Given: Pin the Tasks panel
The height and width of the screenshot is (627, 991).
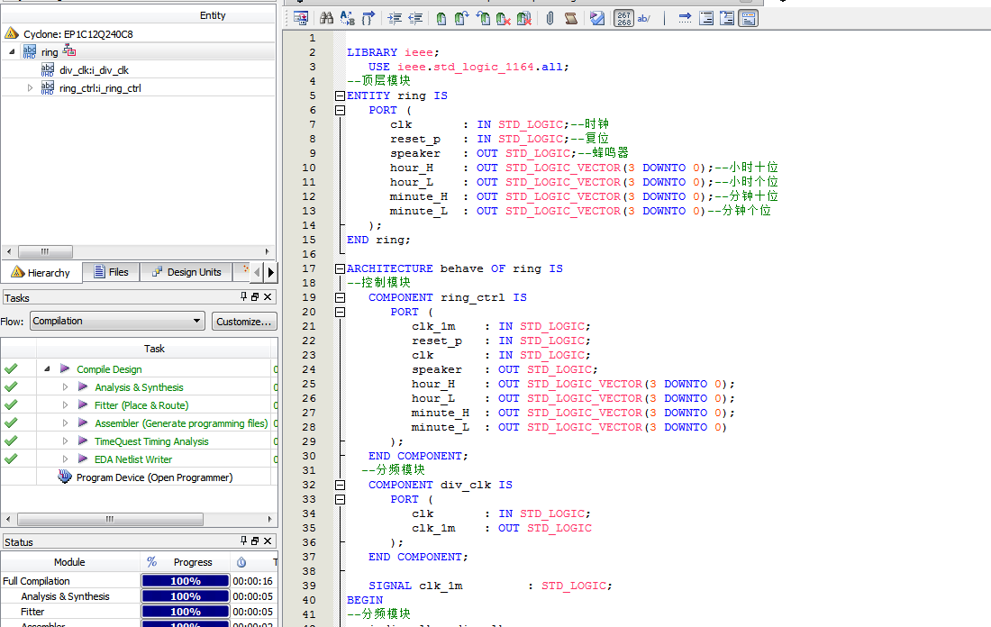Looking at the screenshot, I should click(243, 297).
